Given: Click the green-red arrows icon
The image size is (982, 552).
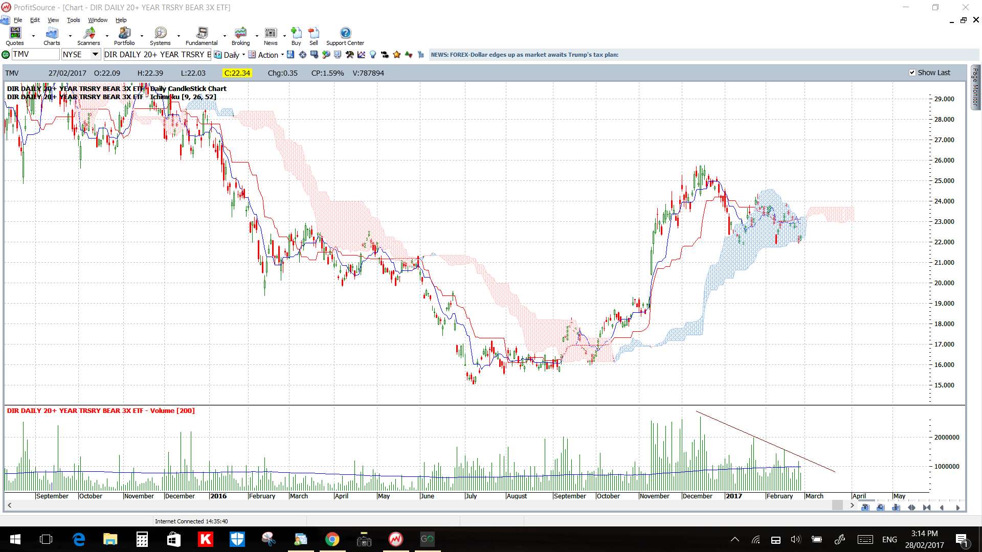Looking at the screenshot, I should [409, 55].
